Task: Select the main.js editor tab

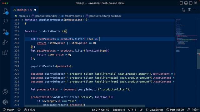Action: [x=24, y=10]
